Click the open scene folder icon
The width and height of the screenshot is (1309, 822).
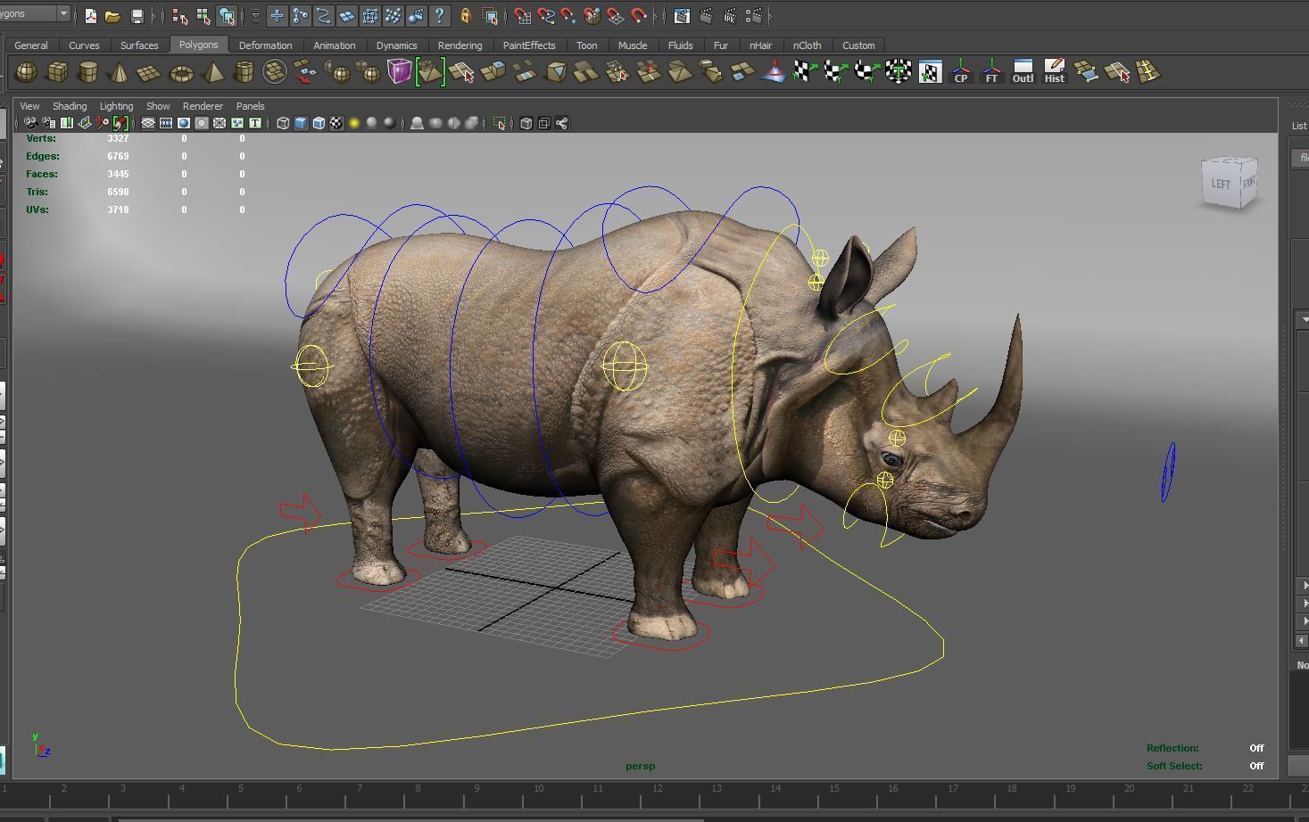(x=112, y=16)
